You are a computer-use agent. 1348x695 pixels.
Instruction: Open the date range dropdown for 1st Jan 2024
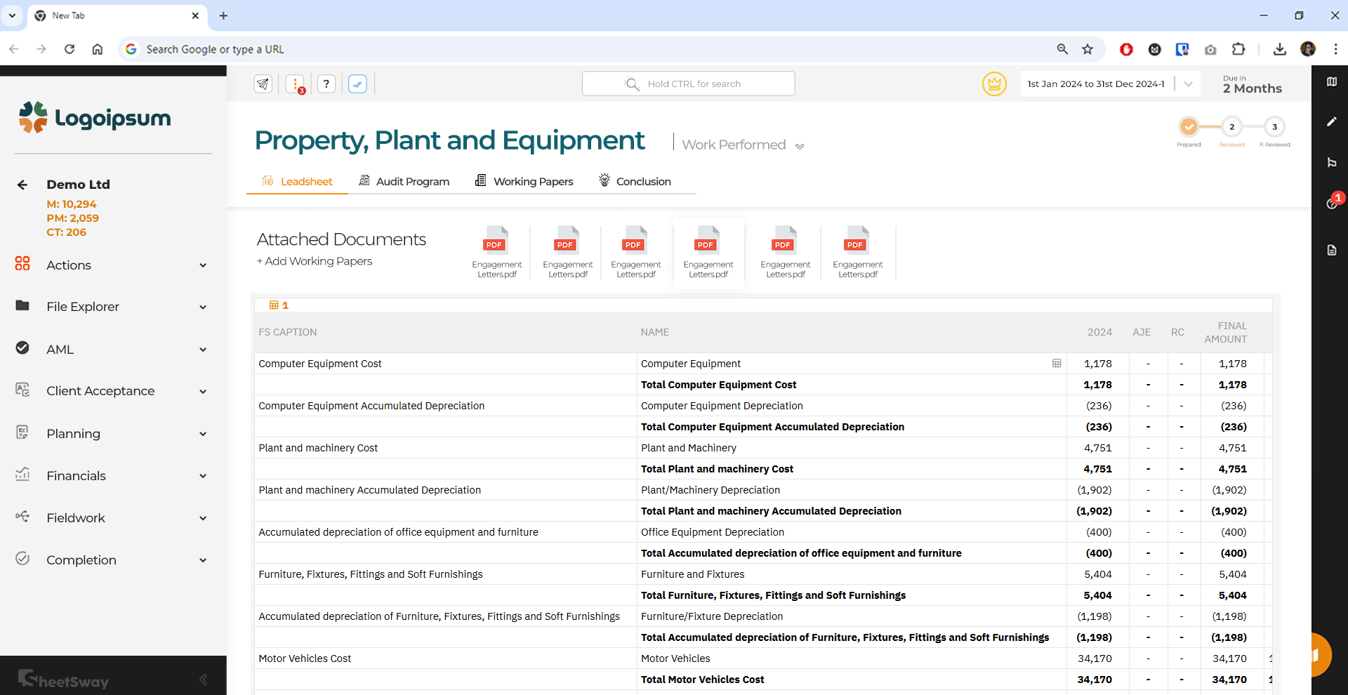coord(1188,84)
